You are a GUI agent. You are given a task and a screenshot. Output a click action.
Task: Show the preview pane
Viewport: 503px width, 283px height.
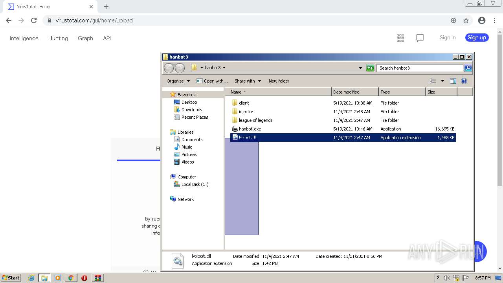pyautogui.click(x=453, y=81)
